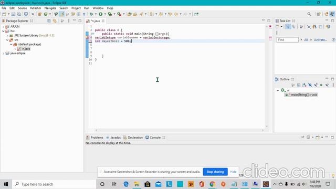Click the Open Type toolbar icon
Image resolution: width=336 pixels, height=189 pixels.
point(129,14)
